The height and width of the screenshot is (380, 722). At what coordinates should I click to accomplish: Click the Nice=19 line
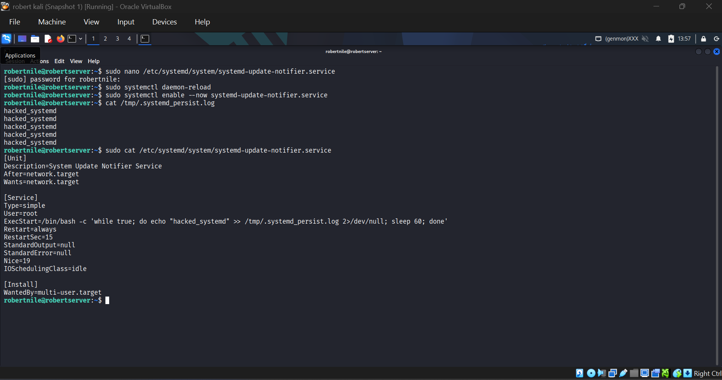tap(17, 261)
